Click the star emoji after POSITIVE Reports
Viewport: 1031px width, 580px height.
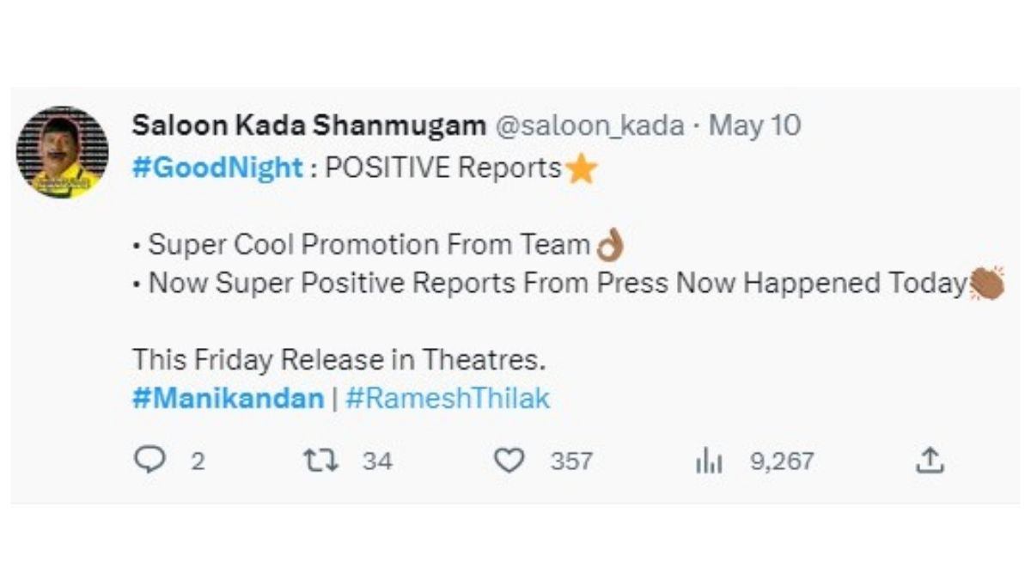tap(582, 169)
